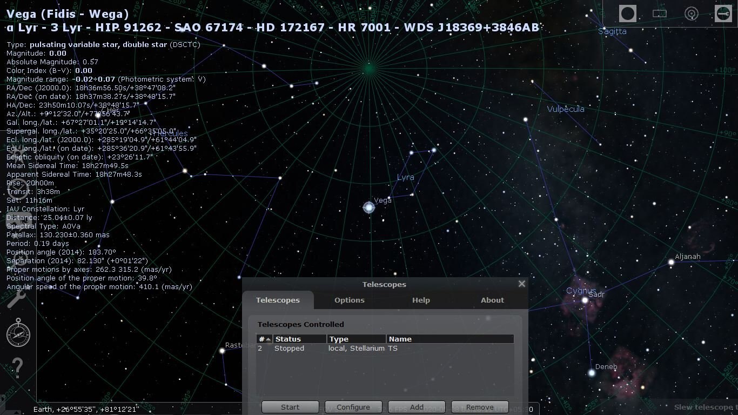This screenshot has width=738, height=415.
Task: Switch to the Options tab
Action: coord(349,300)
